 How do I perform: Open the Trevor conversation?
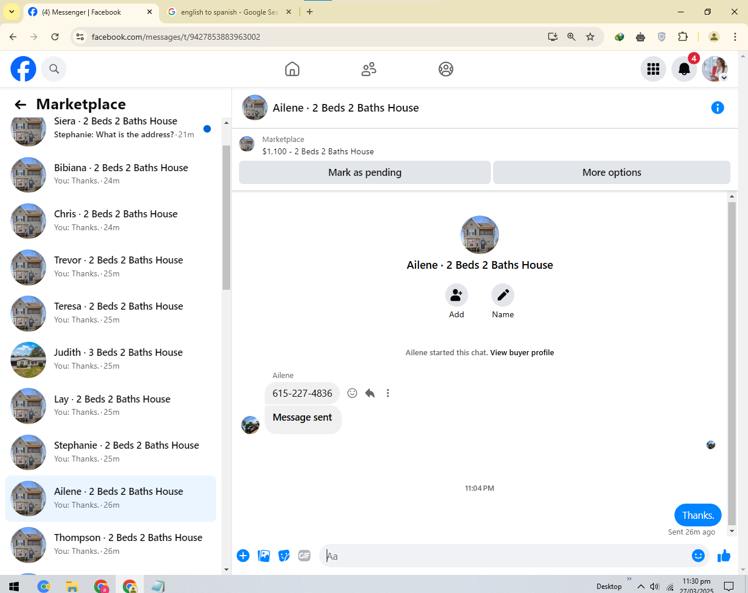(111, 266)
